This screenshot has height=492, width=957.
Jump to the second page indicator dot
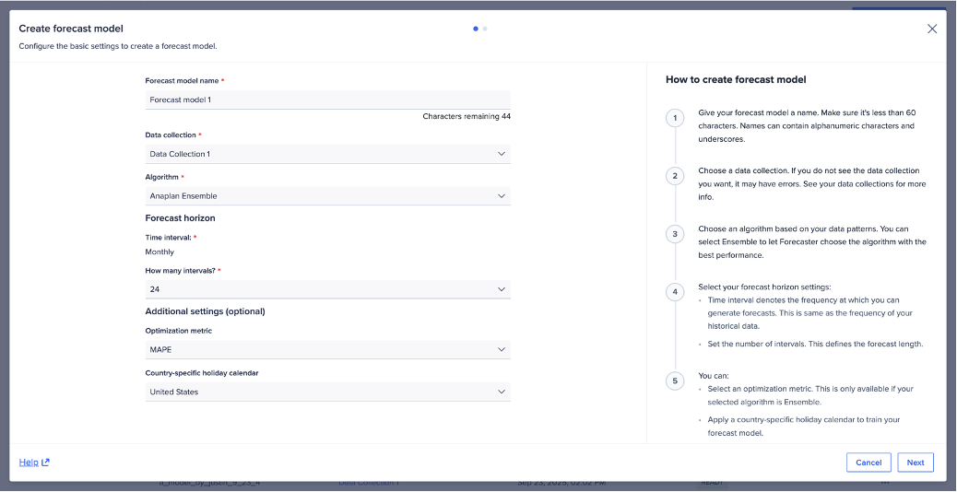click(485, 29)
